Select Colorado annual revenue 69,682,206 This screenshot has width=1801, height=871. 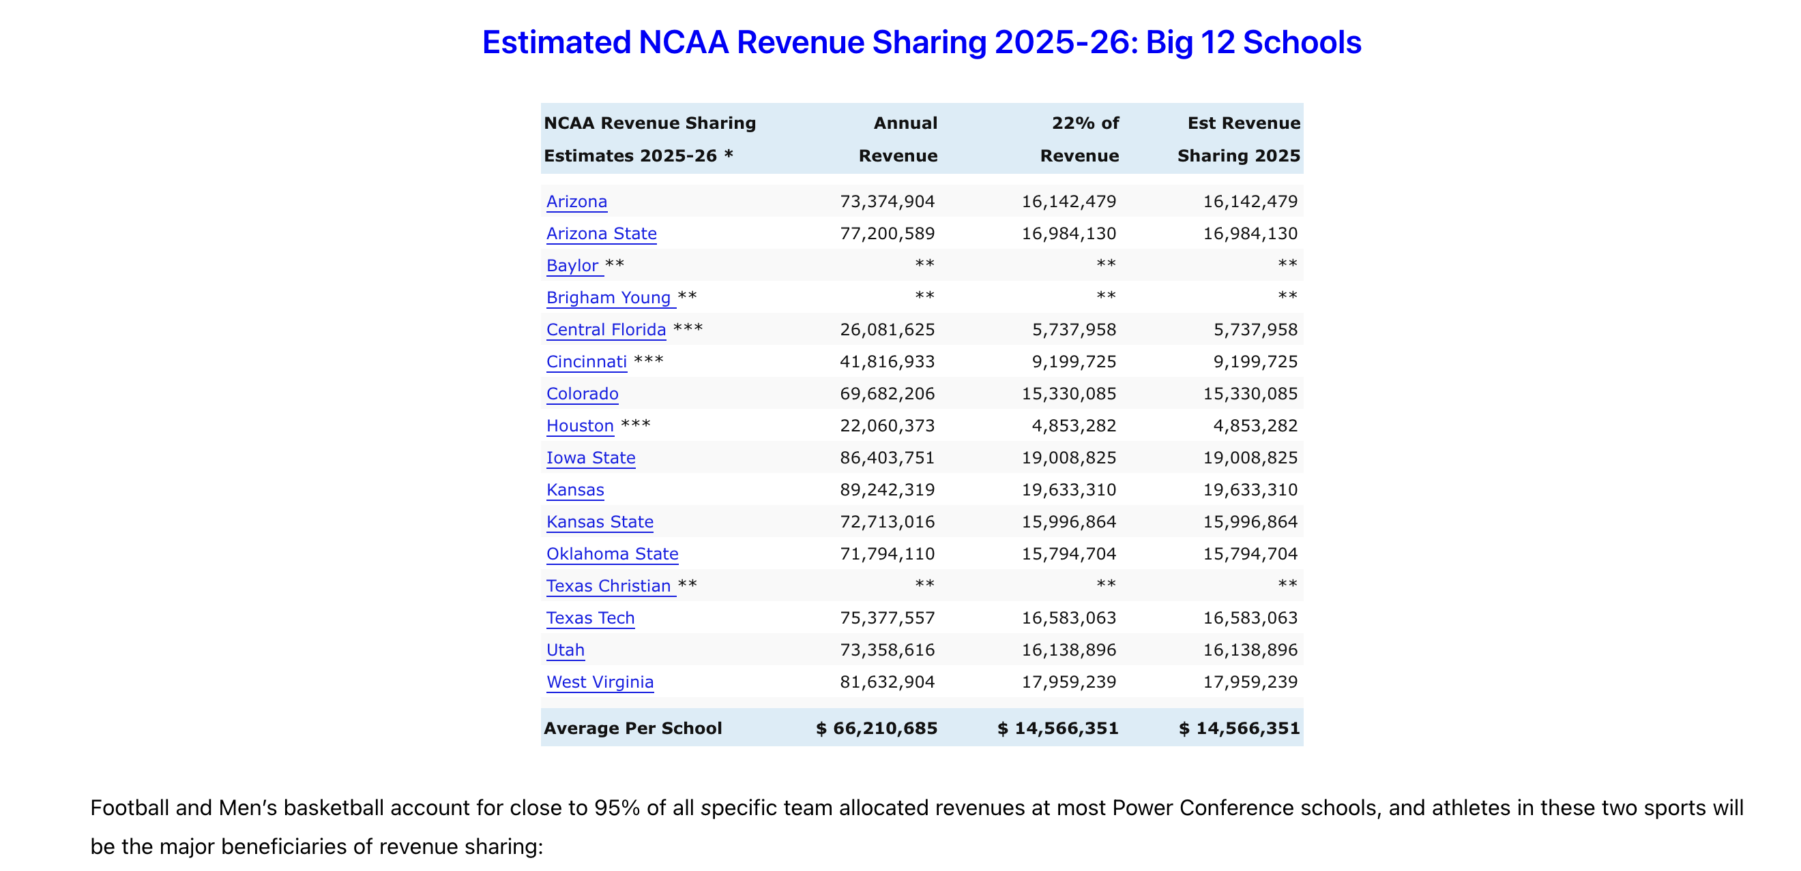[888, 395]
